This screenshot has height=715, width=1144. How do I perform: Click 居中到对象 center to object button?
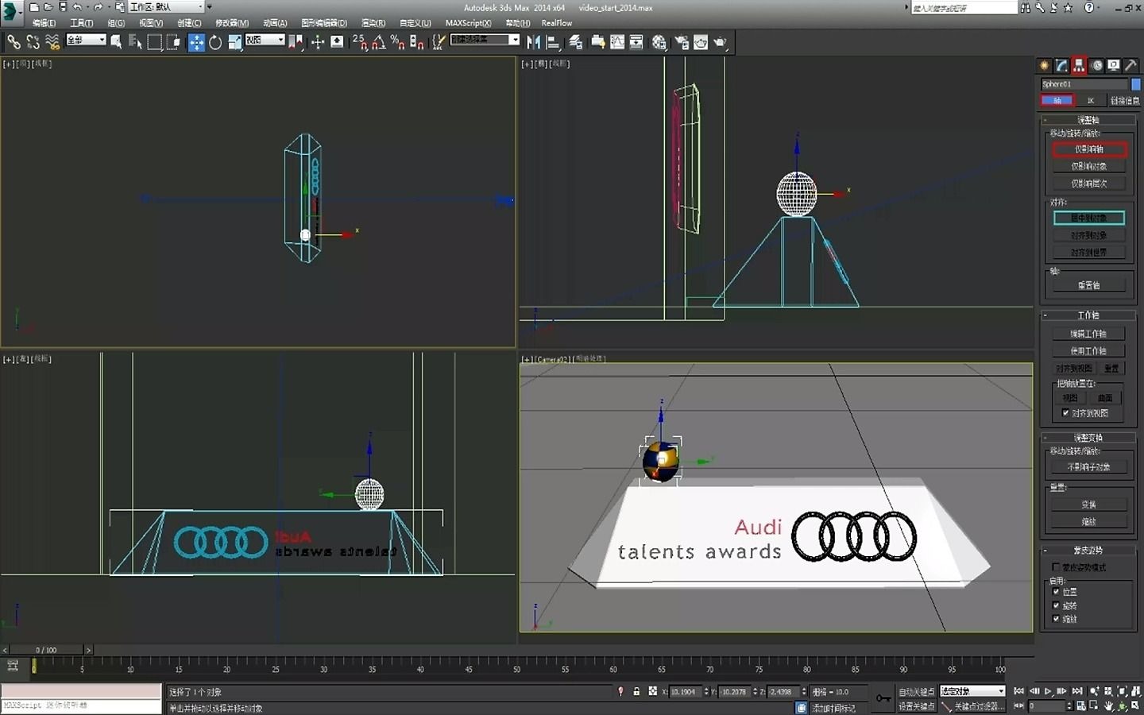coord(1089,218)
